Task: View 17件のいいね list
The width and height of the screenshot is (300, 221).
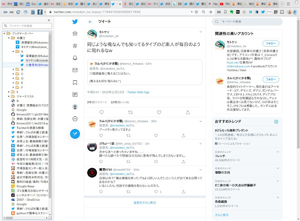Action: tap(120, 102)
